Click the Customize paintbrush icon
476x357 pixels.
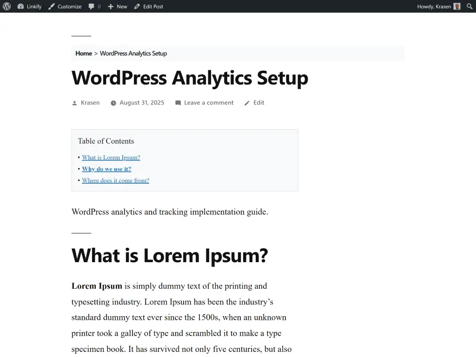(x=51, y=6)
